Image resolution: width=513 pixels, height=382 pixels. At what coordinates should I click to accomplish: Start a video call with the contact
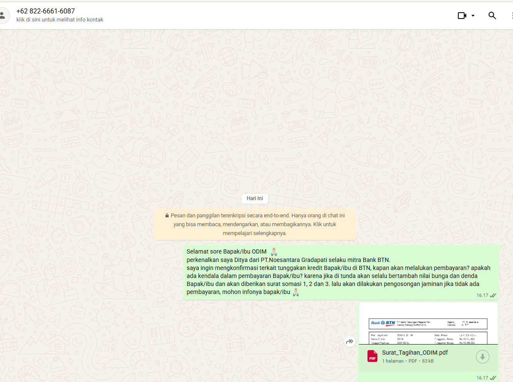coord(462,16)
